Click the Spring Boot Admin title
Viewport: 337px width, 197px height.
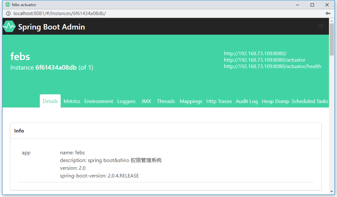pos(51,27)
